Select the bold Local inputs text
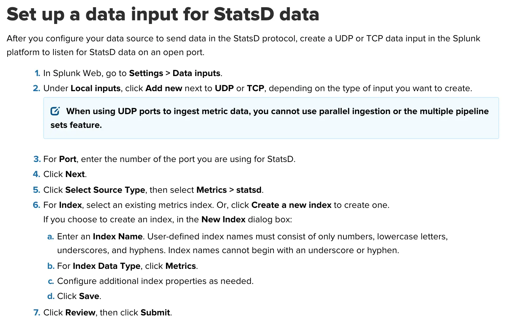 point(95,88)
